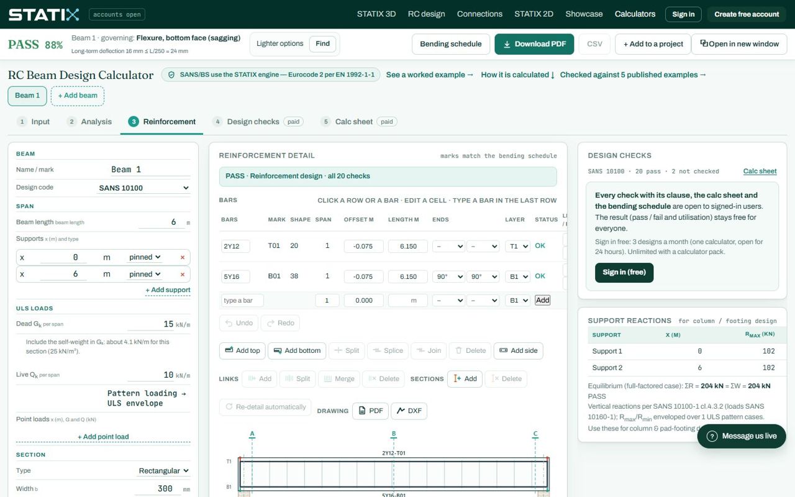Open the Design code dropdown
The width and height of the screenshot is (795, 497).
(143, 188)
